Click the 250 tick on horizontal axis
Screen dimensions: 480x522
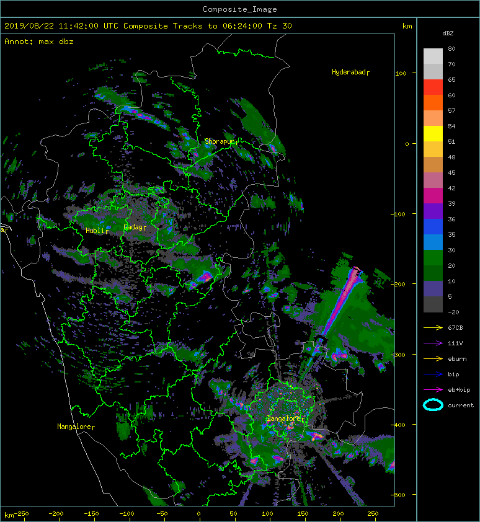373,514
